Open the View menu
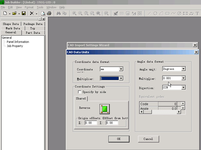This screenshot has height=150, width=201. tap(19, 7)
